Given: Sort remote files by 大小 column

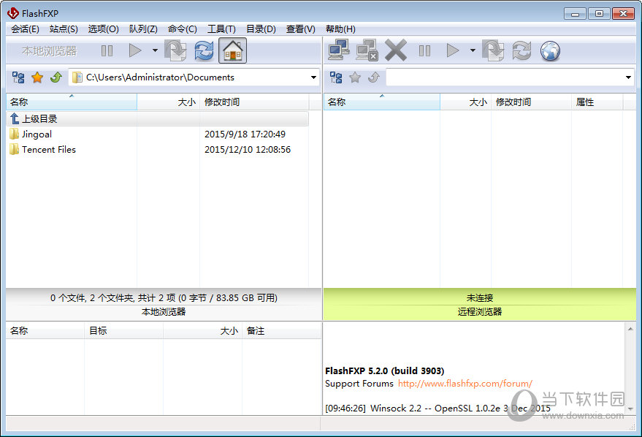Looking at the screenshot, I should click(x=465, y=102).
